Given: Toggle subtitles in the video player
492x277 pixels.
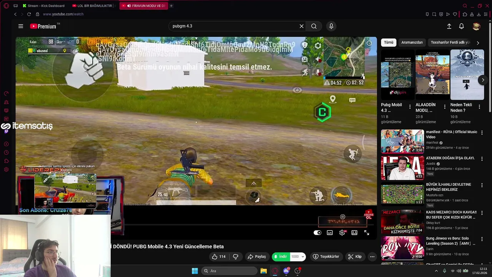Looking at the screenshot, I should (x=330, y=233).
